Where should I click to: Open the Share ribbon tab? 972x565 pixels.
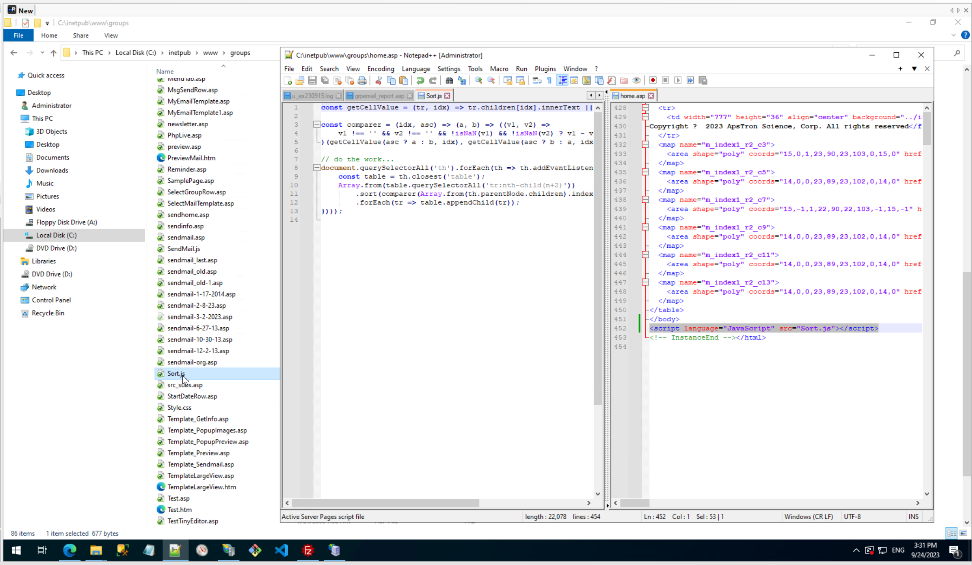(80, 35)
